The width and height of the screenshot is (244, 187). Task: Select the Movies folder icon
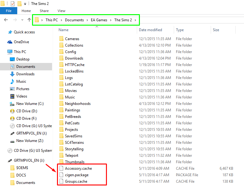coord(61,91)
